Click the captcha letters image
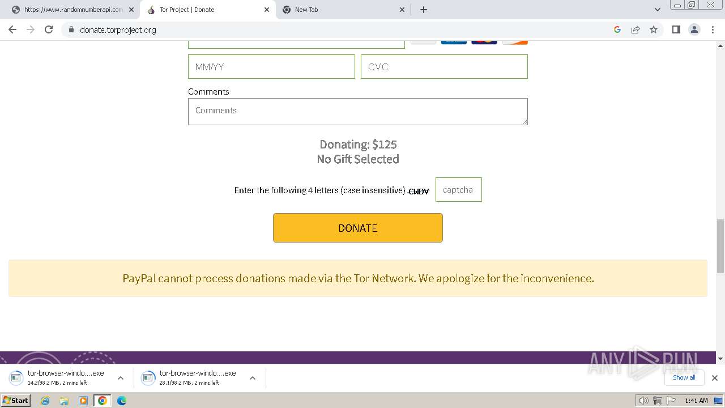The image size is (725, 408). (x=419, y=191)
